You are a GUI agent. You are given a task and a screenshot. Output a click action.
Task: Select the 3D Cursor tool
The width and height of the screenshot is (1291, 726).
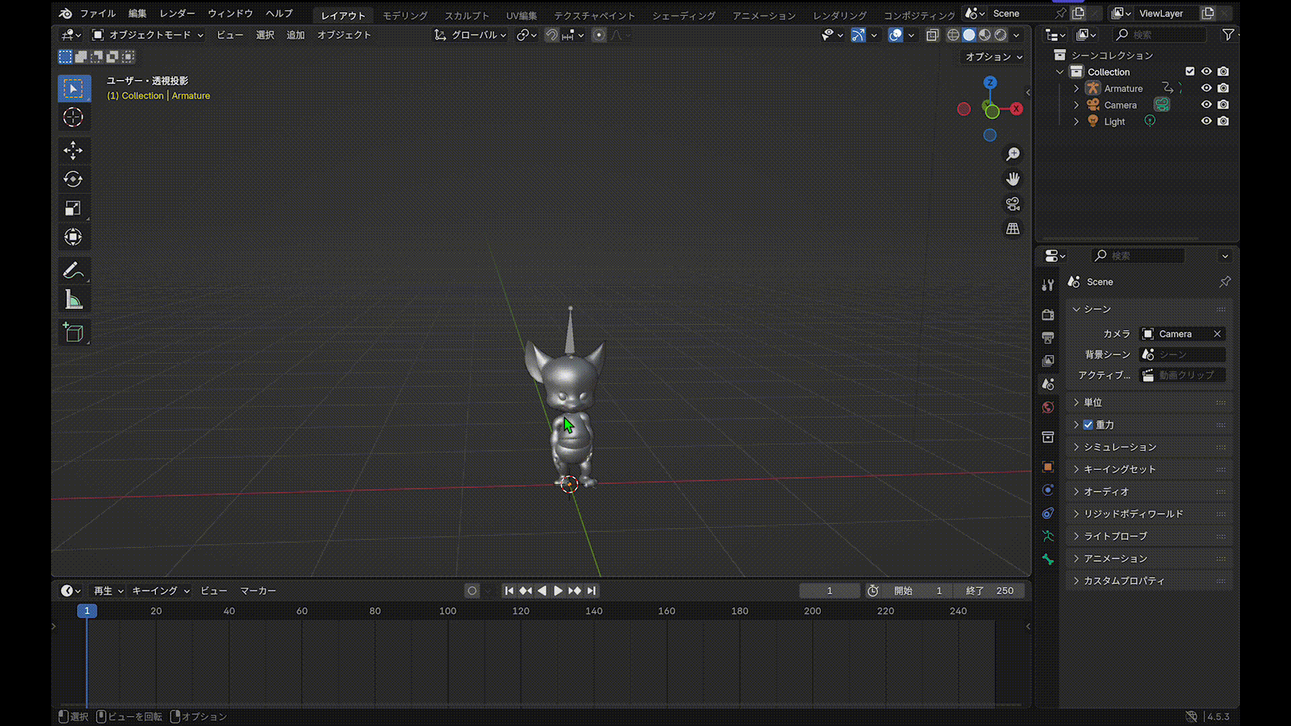[x=73, y=117]
